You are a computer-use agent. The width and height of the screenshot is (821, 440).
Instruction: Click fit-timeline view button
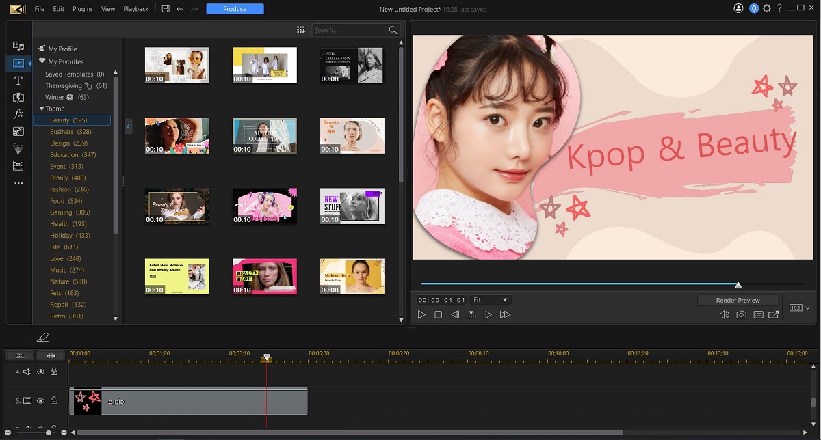pos(51,355)
